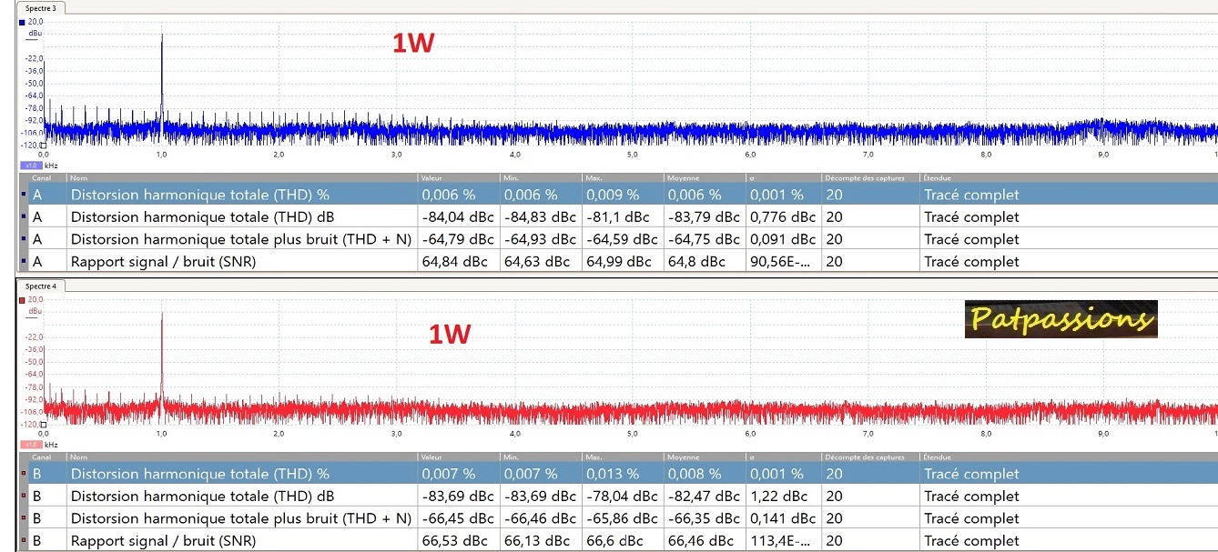Image resolution: width=1218 pixels, height=552 pixels.
Task: Click the axis origin handle in Spectre 4
Action: pos(43,423)
